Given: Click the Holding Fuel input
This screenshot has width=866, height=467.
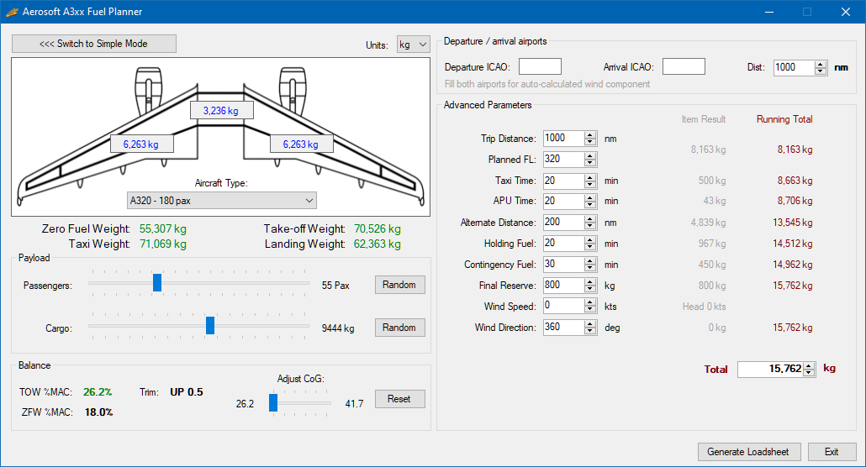Looking at the screenshot, I should (x=563, y=243).
